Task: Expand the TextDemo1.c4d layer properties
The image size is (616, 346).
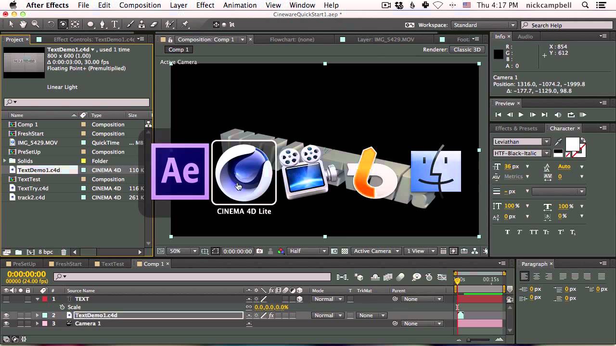Action: 37,315
